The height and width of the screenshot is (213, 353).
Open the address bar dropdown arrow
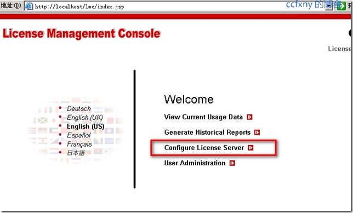tap(329, 6)
